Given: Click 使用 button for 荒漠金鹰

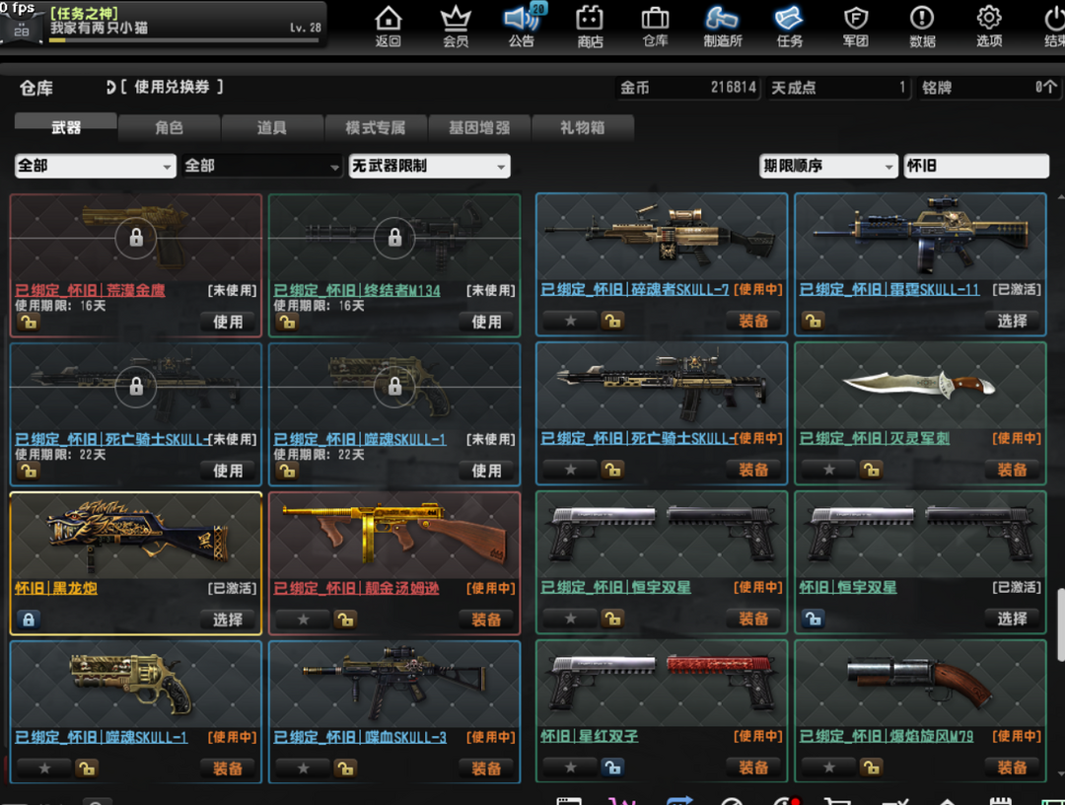Looking at the screenshot, I should pos(228,322).
